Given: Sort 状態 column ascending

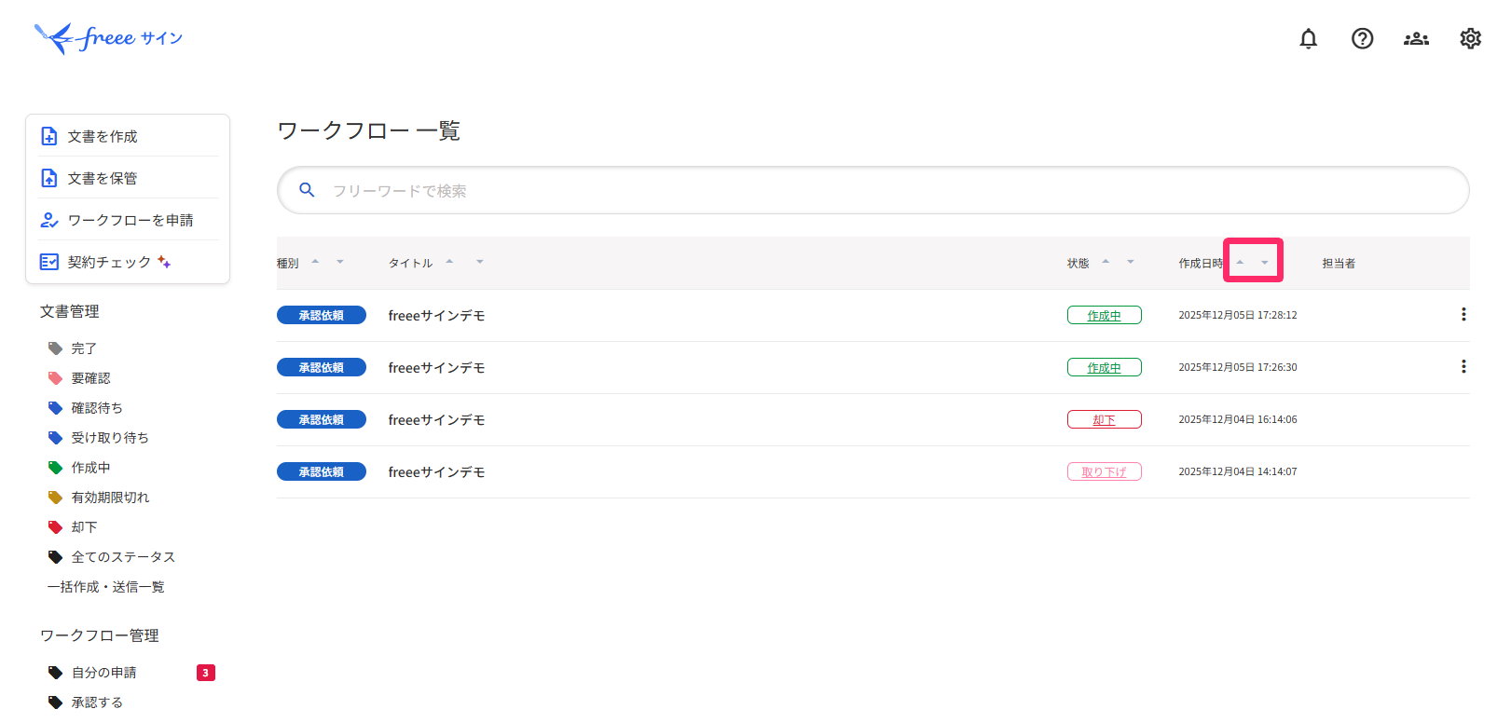Looking at the screenshot, I should point(1106,262).
